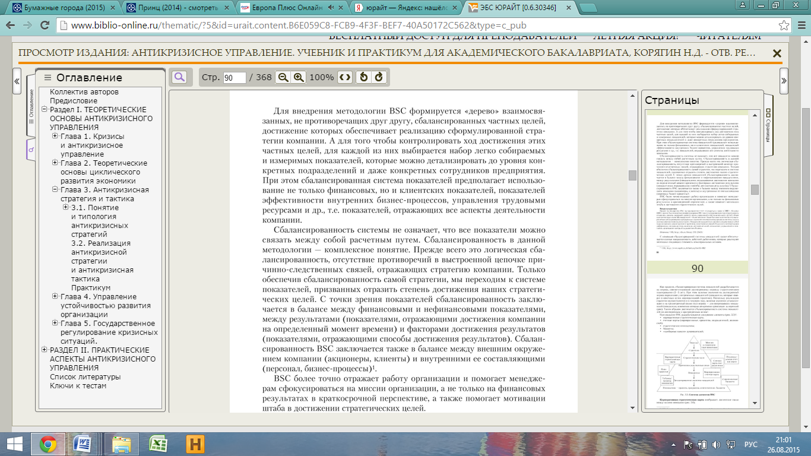This screenshot has height=456, width=811.
Task: Close the publication viewer with the X
Action: 777,53
